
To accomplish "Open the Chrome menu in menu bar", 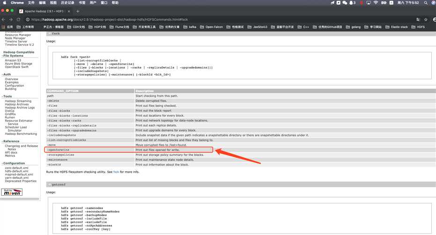I will tap(17, 2).
